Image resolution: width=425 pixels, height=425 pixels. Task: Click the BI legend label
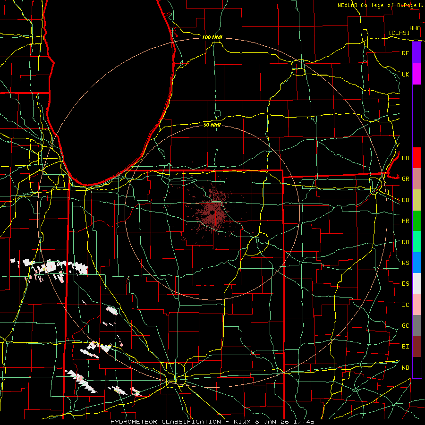(x=406, y=347)
